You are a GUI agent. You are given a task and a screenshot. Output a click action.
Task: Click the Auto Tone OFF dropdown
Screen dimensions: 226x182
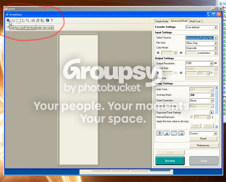pos(202,90)
